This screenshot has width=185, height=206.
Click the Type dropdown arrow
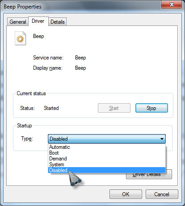tap(162, 139)
